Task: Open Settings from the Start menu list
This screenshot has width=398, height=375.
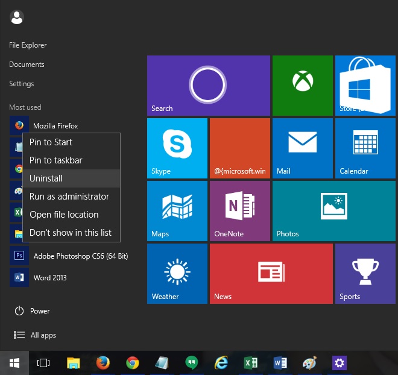Action: coord(22,84)
